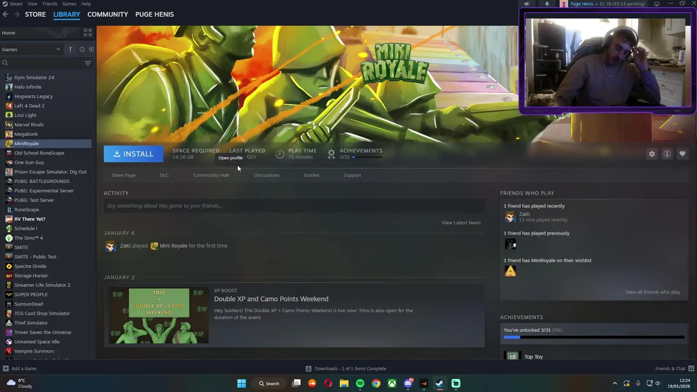Open the DLC tab link
This screenshot has width=697, height=392.
click(x=164, y=175)
